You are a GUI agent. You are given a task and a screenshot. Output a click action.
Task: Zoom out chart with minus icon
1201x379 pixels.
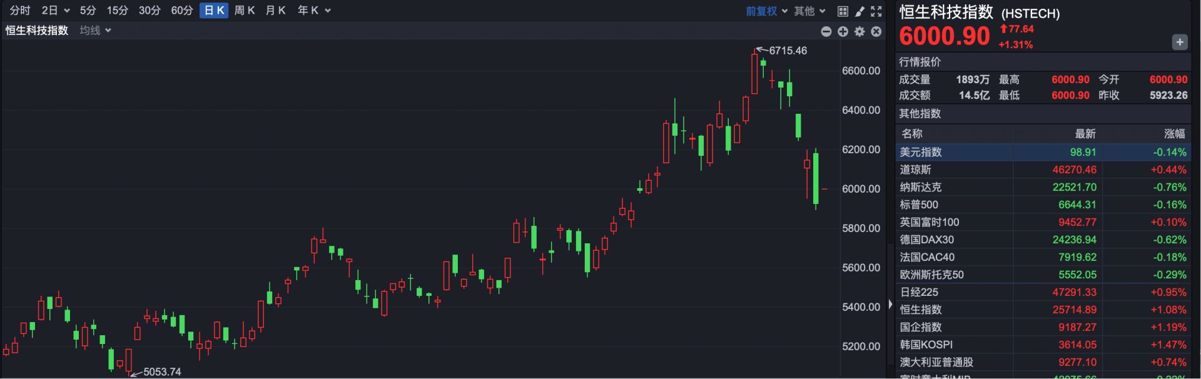826,31
